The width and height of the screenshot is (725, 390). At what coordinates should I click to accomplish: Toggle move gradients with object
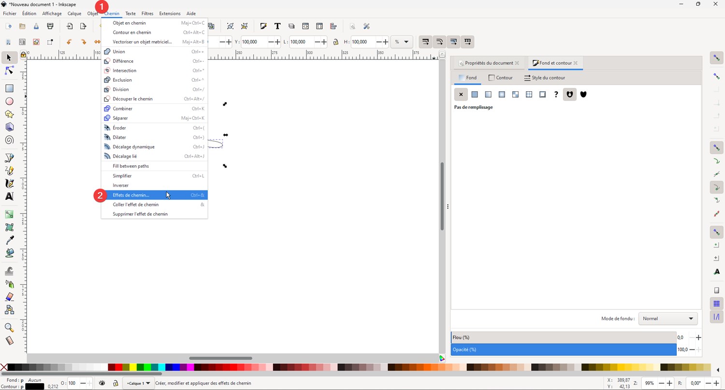[x=453, y=42]
